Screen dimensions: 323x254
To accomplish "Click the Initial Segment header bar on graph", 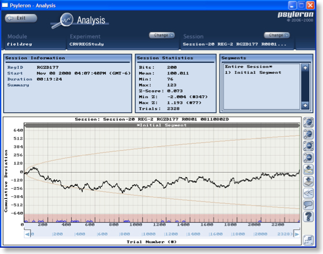I will tap(162, 125).
